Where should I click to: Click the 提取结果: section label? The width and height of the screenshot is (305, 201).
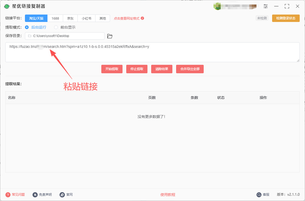[x=14, y=84]
